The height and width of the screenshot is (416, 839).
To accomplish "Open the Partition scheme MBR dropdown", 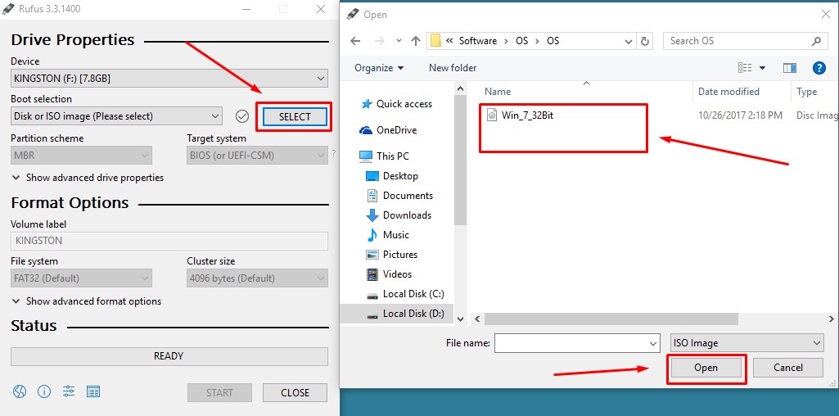I will click(x=81, y=156).
